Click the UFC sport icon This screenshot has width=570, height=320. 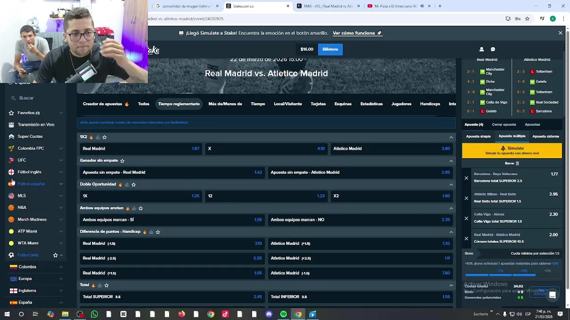pos(11,160)
